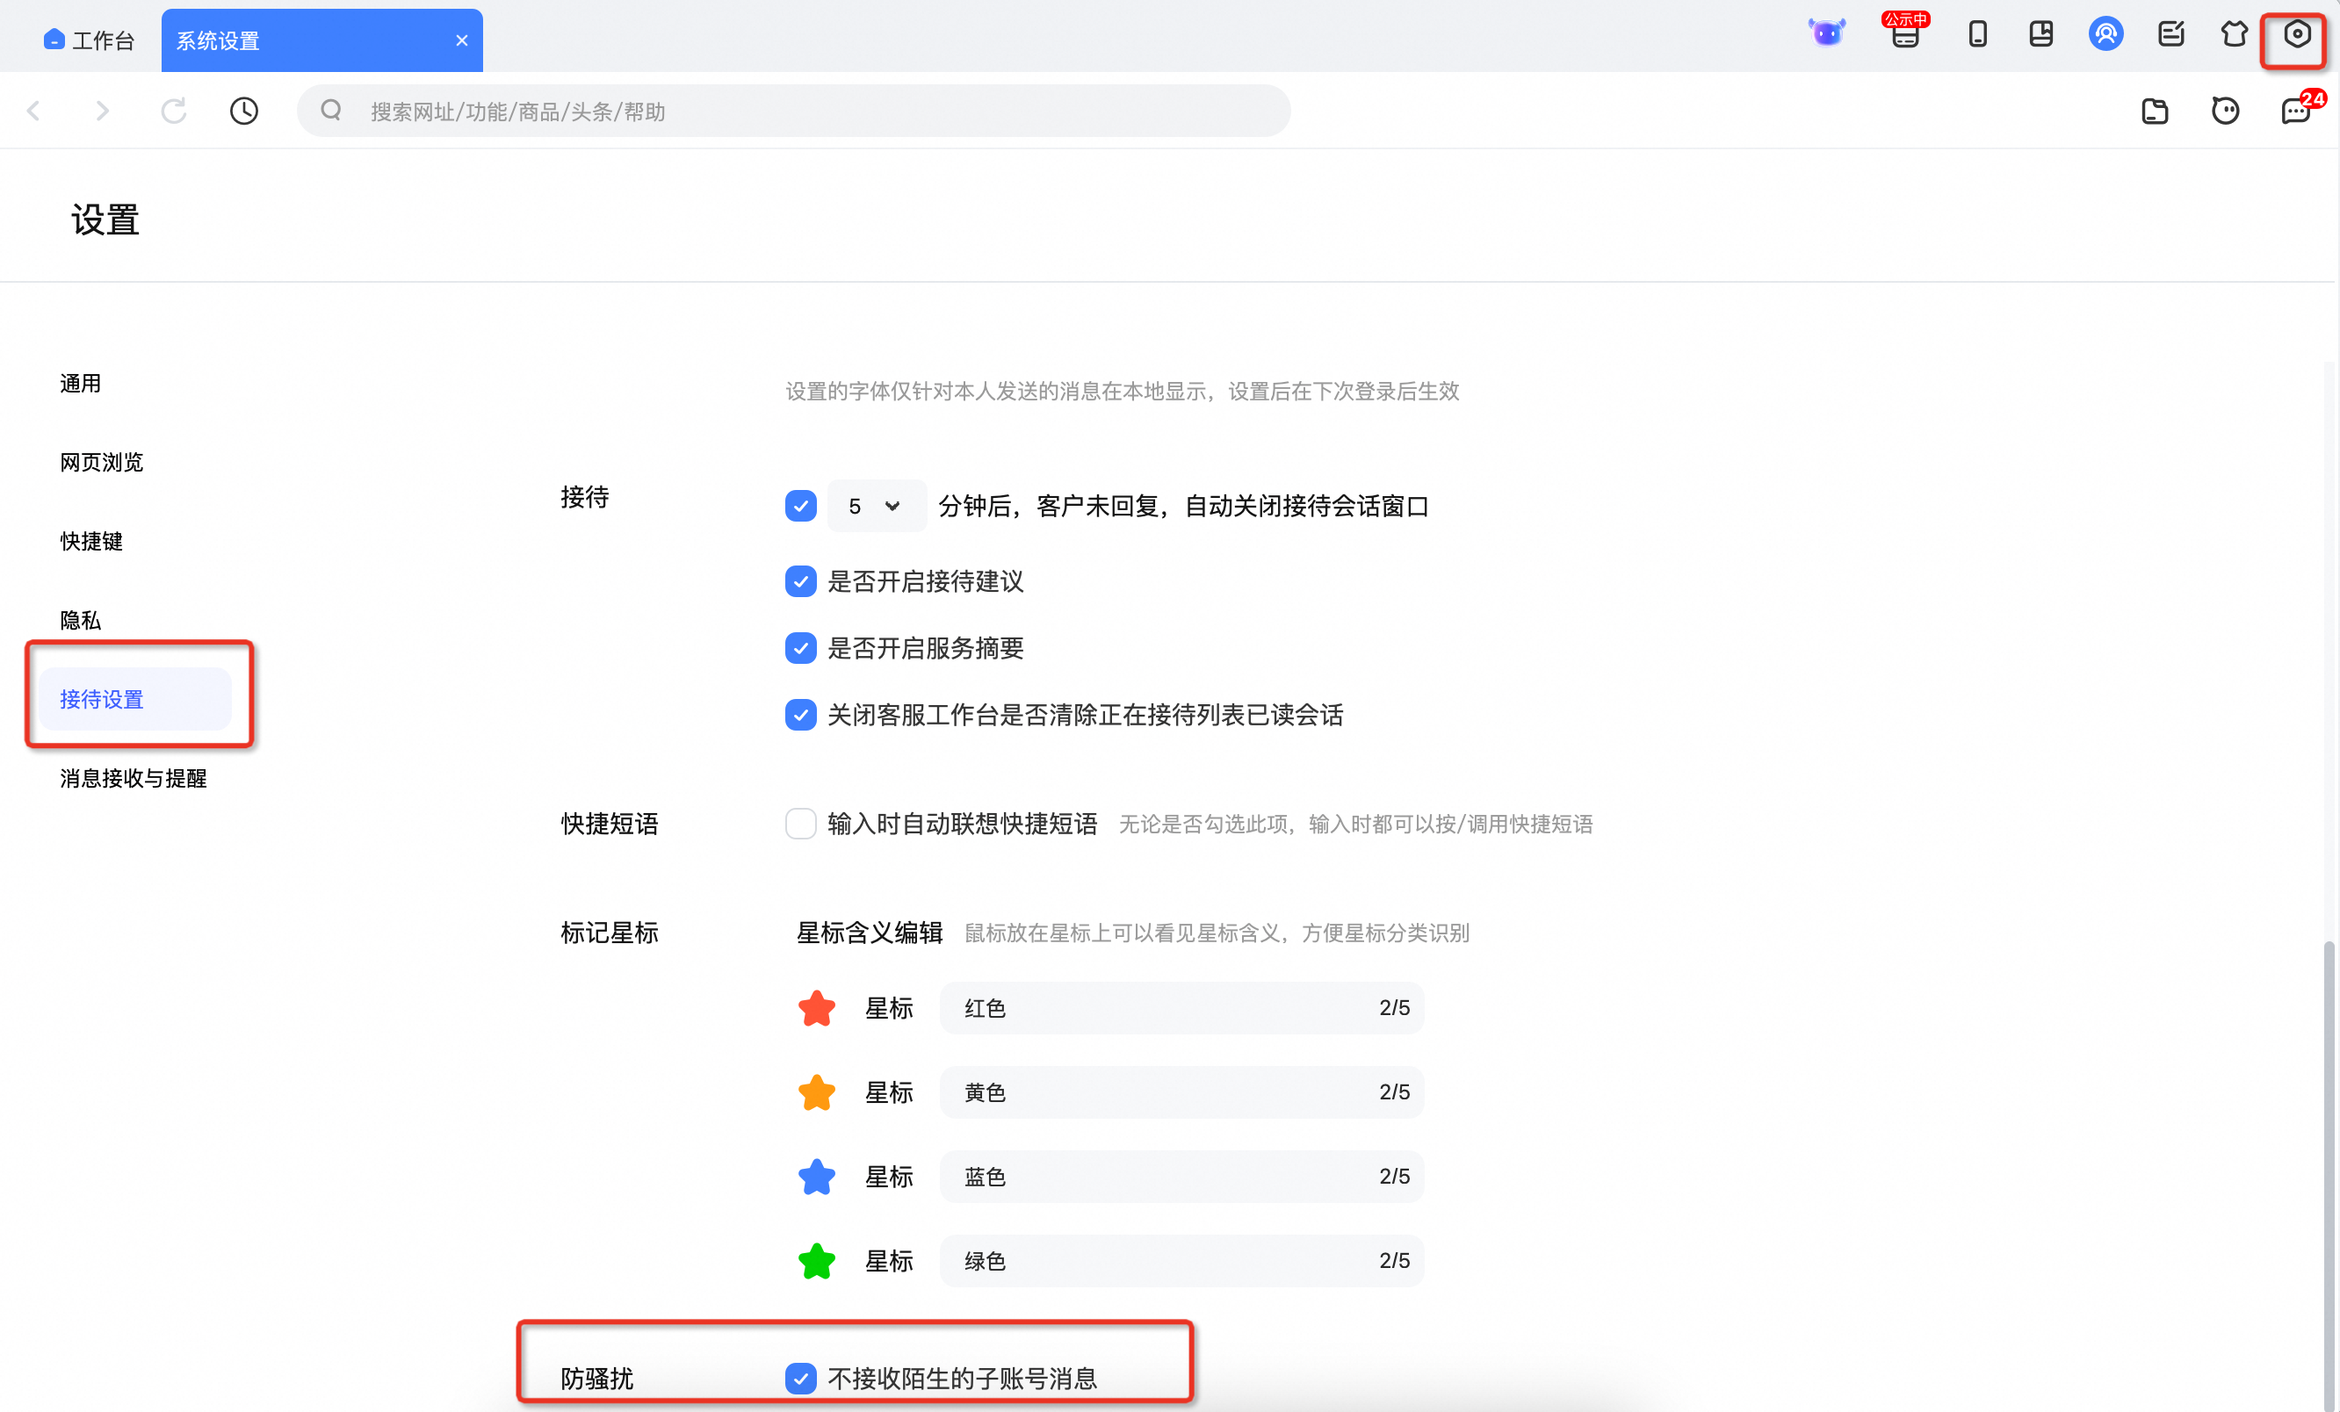This screenshot has height=1412, width=2340.
Task: Open 通用 settings section
Action: coord(81,384)
